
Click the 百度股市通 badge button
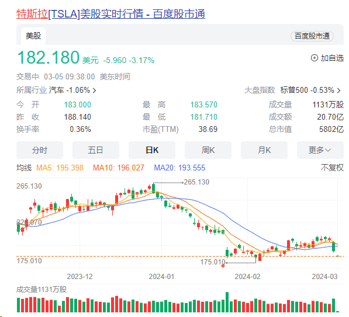(312, 36)
